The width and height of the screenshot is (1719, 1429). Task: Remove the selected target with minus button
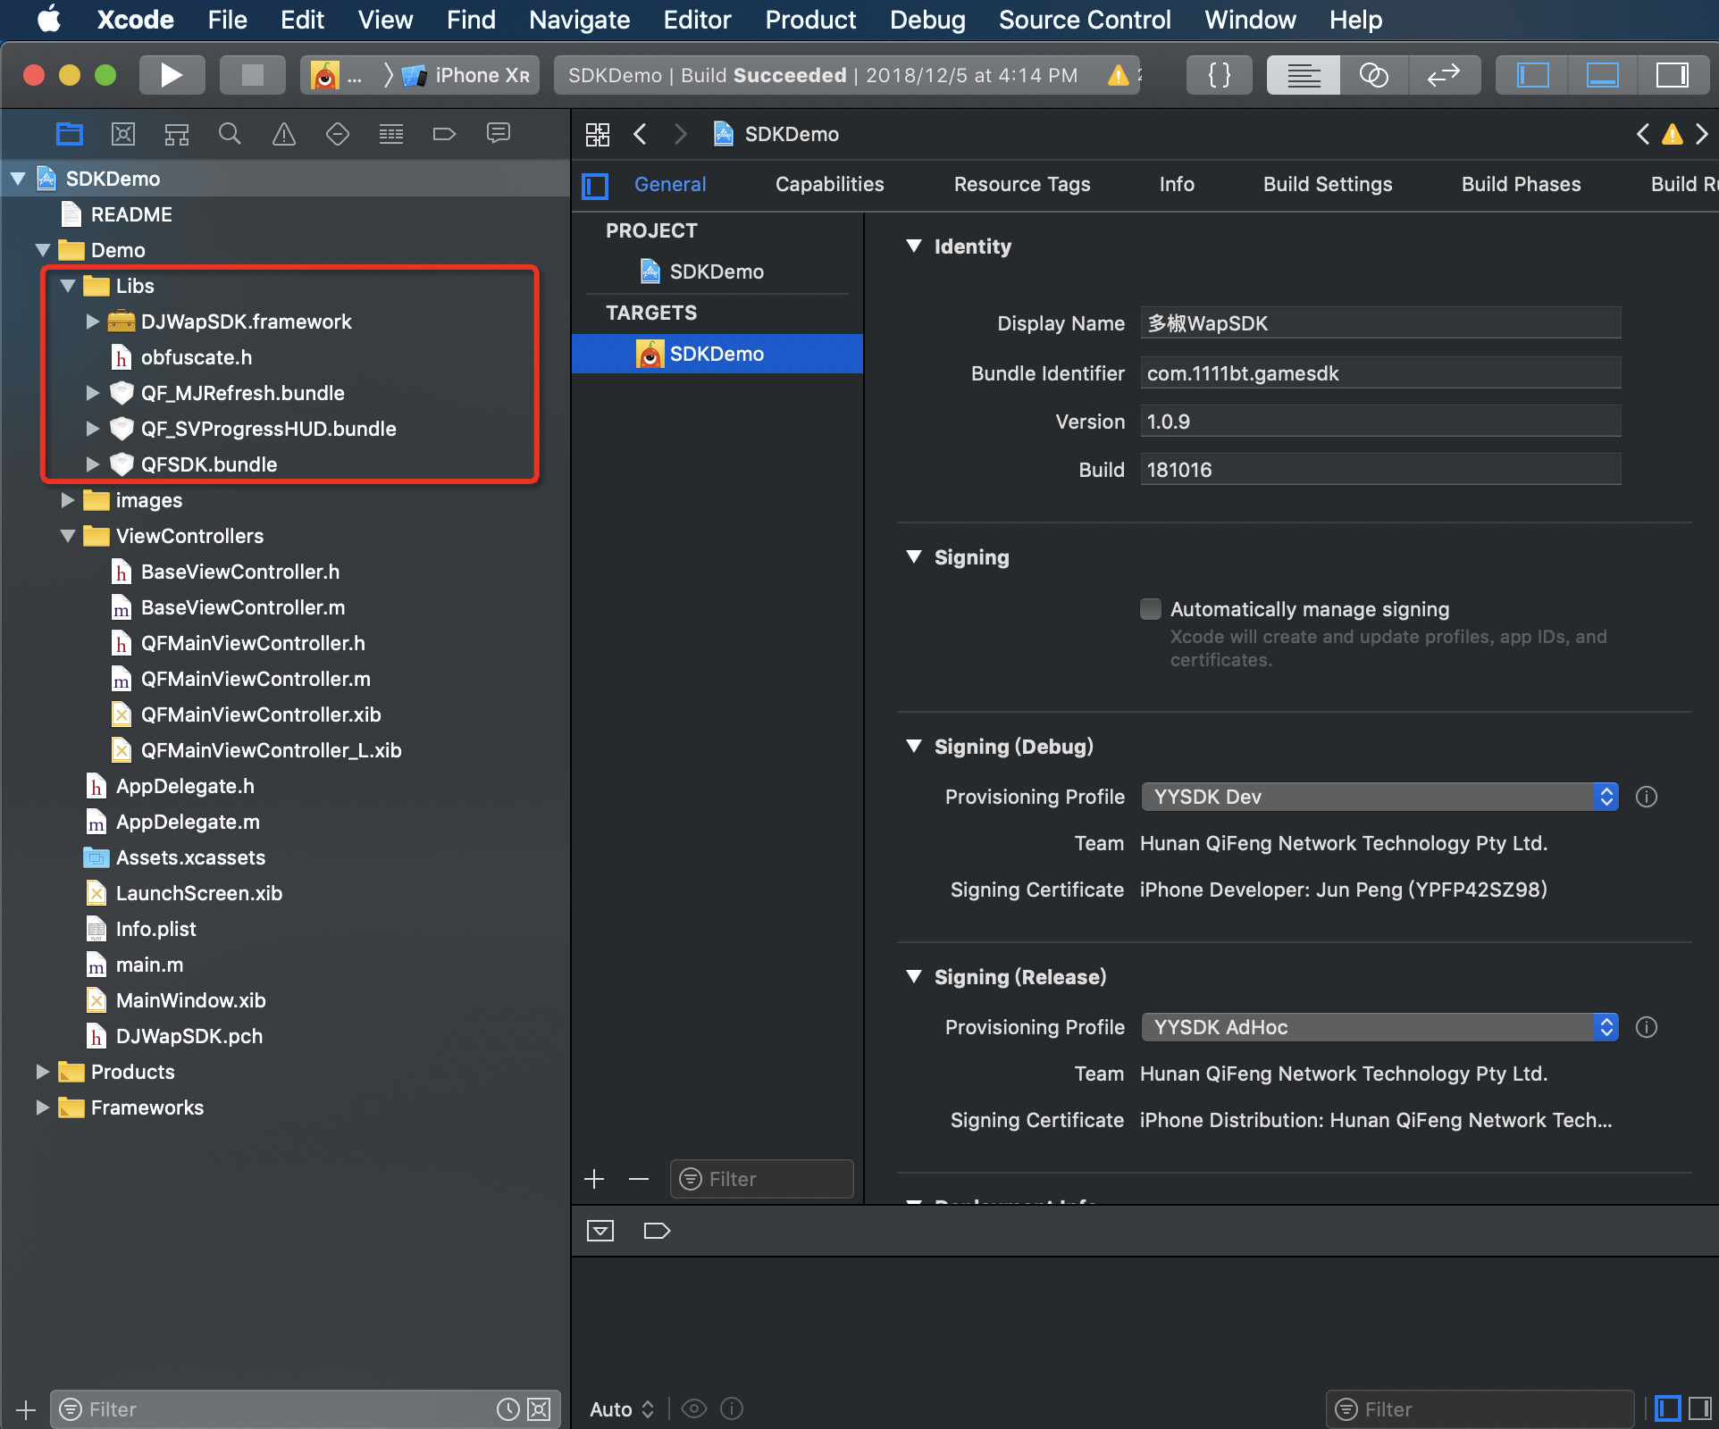pos(639,1179)
